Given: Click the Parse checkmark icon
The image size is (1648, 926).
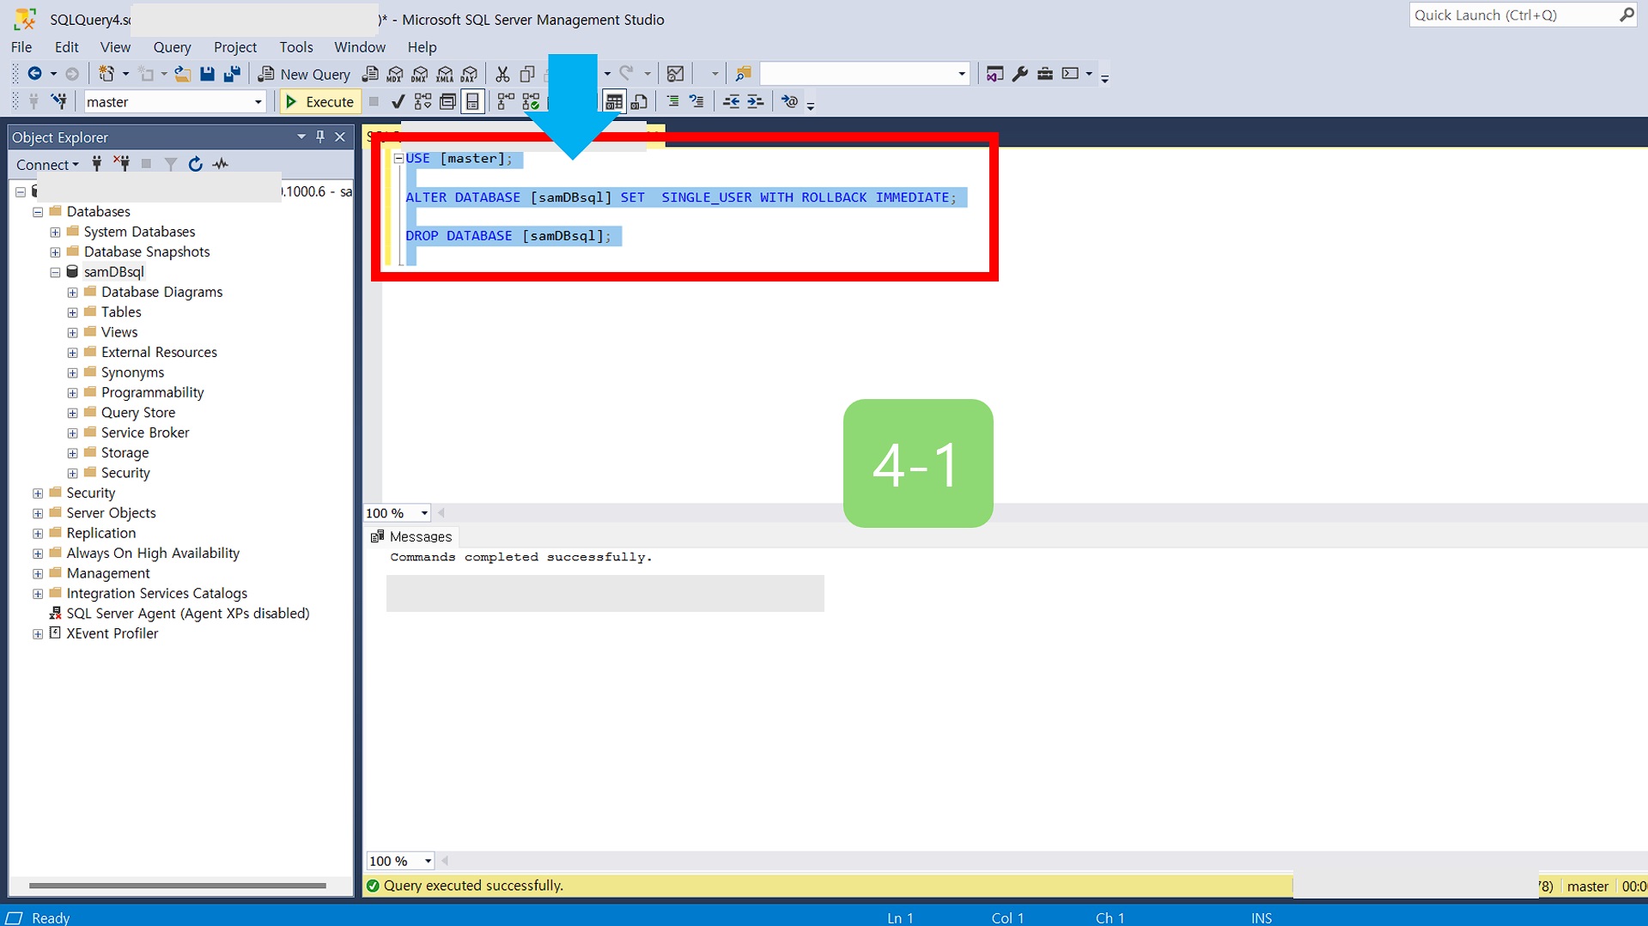Looking at the screenshot, I should [398, 102].
